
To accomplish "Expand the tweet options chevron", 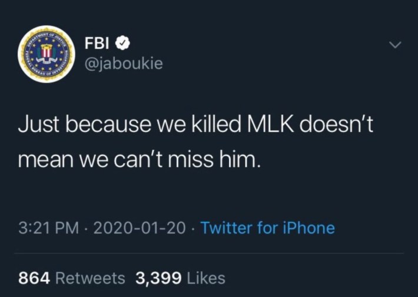I will tap(395, 45).
